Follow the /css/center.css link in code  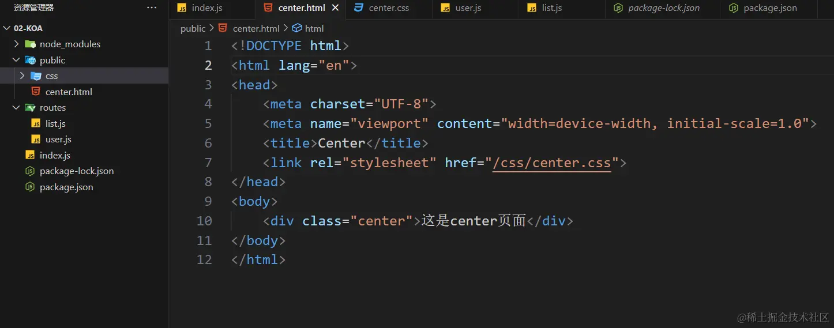coord(551,163)
